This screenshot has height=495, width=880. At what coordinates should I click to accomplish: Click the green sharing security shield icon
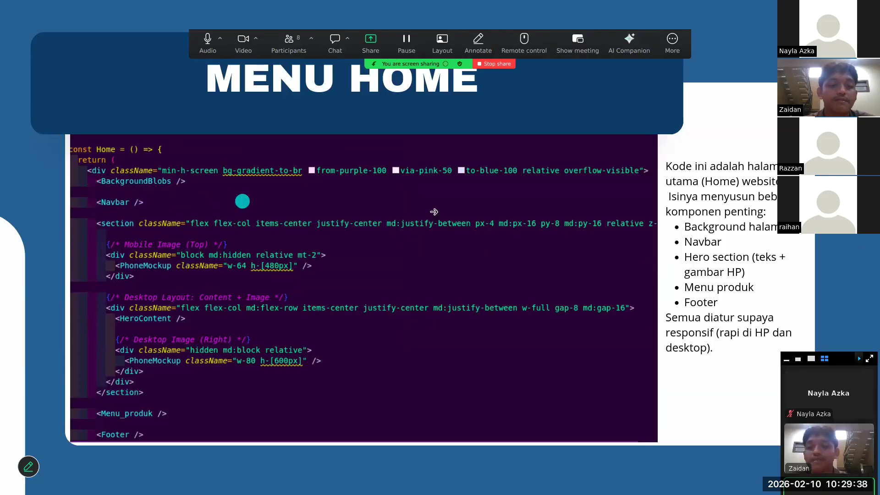pos(460,64)
